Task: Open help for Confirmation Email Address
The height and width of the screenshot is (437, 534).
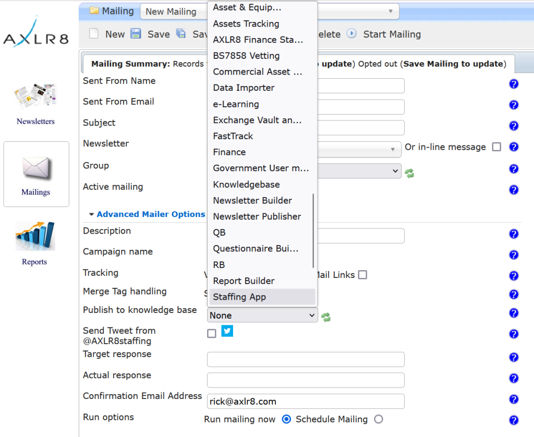Action: pyautogui.click(x=514, y=399)
